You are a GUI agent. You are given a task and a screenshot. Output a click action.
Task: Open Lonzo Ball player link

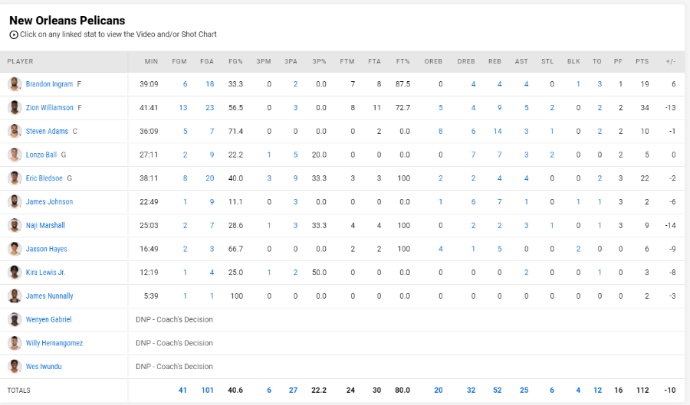(x=41, y=155)
